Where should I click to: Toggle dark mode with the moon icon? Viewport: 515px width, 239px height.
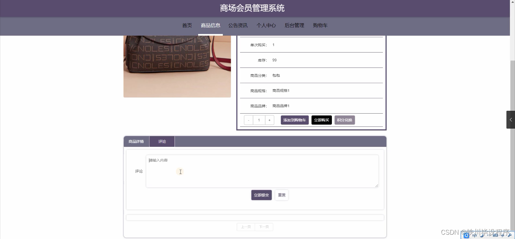482,235
